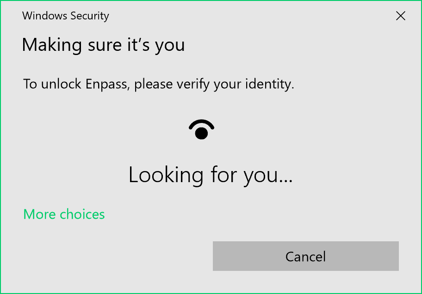422x294 pixels.
Task: Cancel the Enpass unlock request
Action: tap(305, 256)
